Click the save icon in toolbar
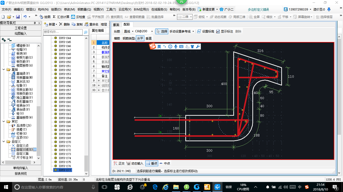 click(x=18, y=17)
